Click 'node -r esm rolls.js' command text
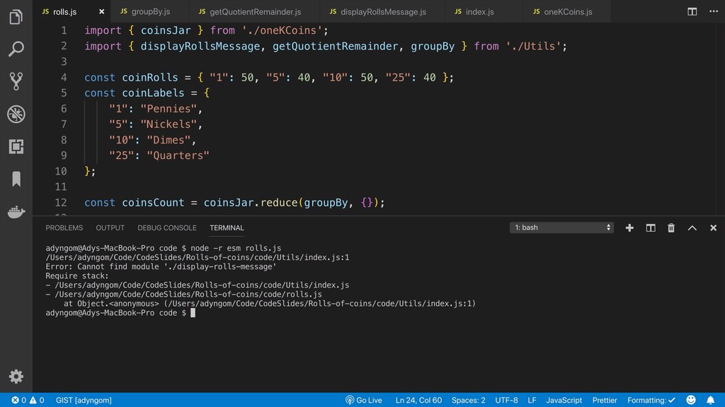 tap(236, 248)
